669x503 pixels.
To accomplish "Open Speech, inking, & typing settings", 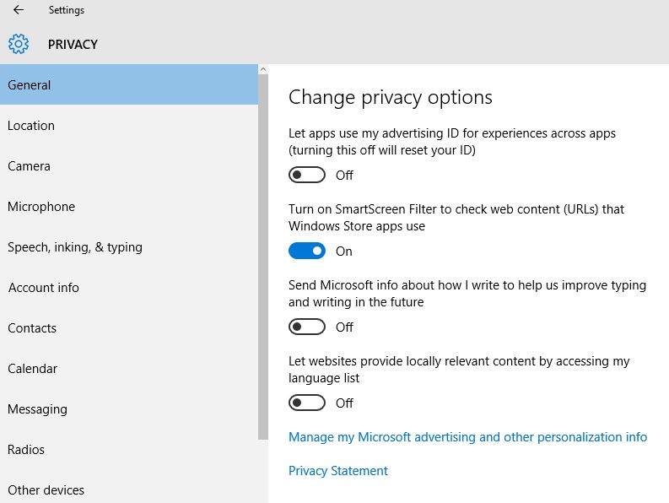I will 129,246.
